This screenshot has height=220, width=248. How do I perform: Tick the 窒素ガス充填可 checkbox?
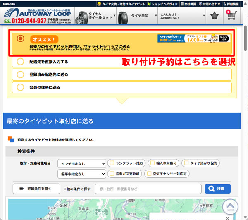[112, 174]
